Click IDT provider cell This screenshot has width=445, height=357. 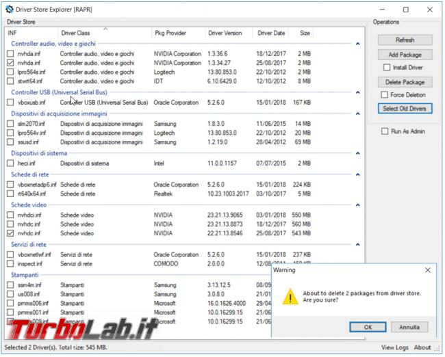coord(158,81)
